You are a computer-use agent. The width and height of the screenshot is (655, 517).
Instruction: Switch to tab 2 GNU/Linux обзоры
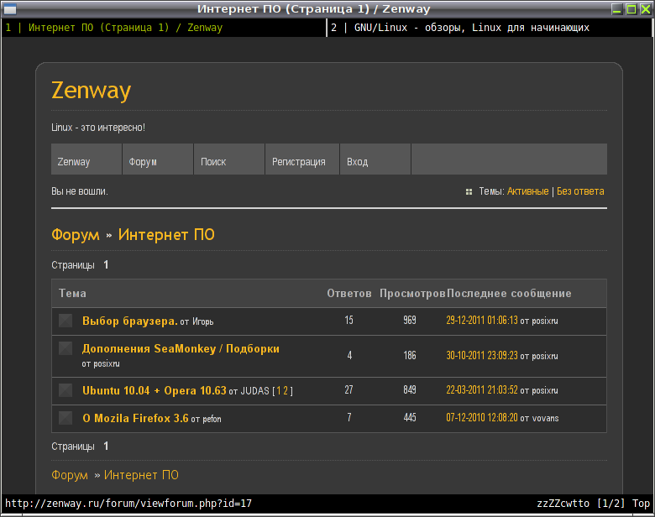[490, 28]
